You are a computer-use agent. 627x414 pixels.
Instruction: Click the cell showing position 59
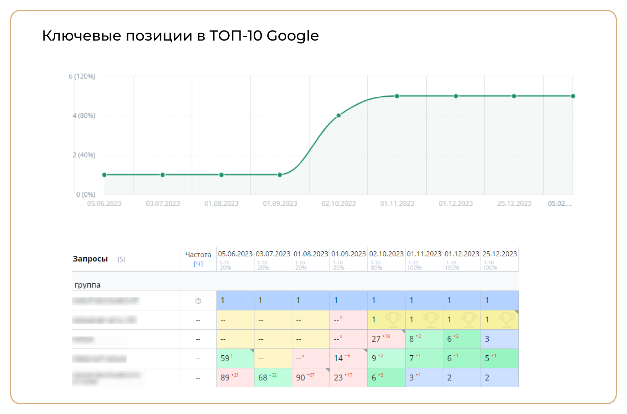click(x=235, y=358)
